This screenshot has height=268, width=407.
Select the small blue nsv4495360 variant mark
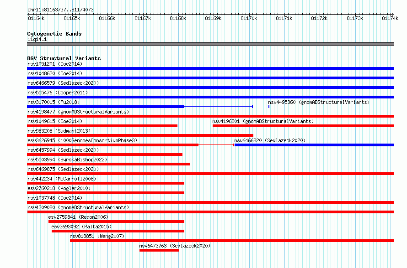(x=269, y=107)
